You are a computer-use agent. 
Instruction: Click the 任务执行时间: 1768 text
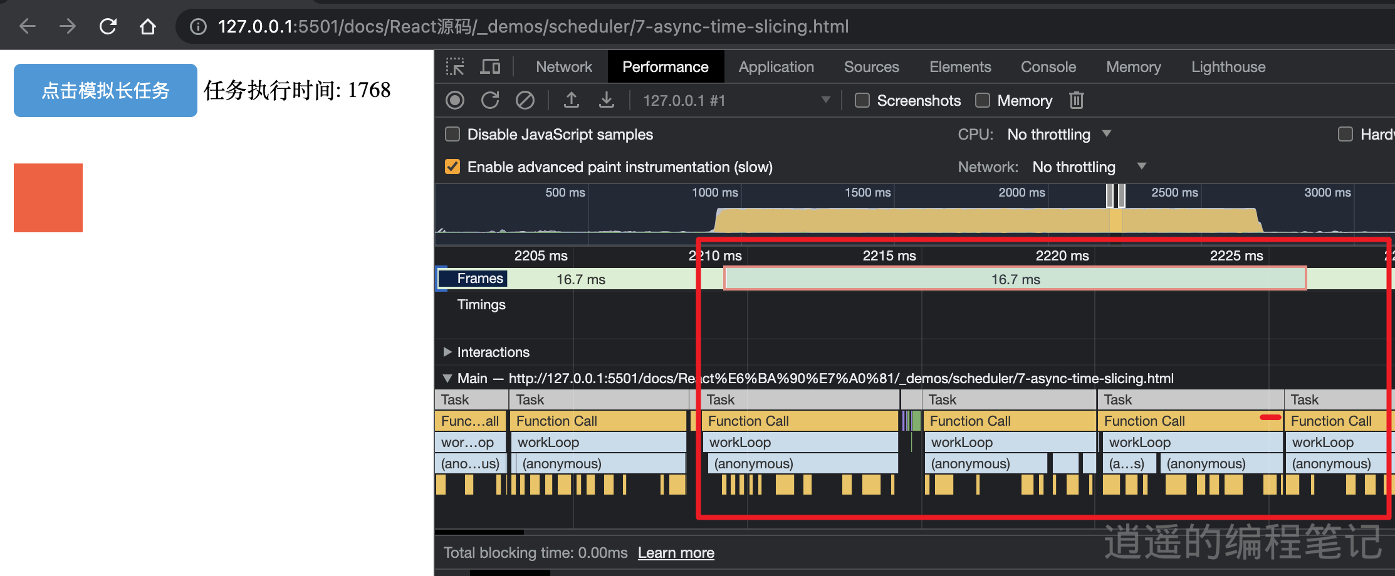(297, 90)
